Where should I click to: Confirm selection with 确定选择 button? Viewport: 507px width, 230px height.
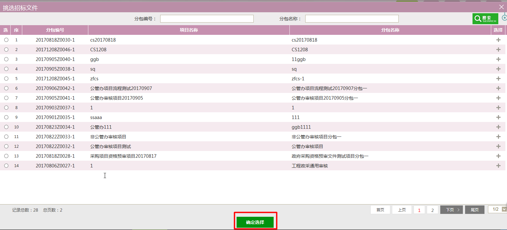(x=255, y=222)
